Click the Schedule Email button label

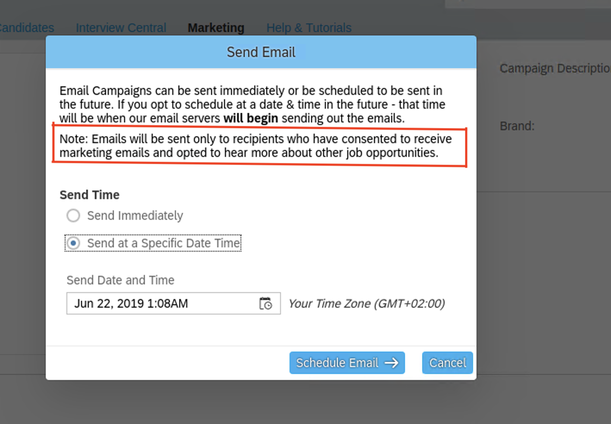coord(337,363)
